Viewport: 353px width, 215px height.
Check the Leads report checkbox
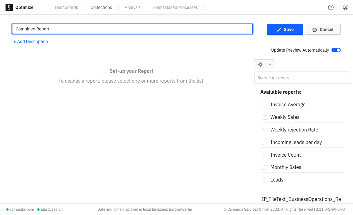coord(265,180)
